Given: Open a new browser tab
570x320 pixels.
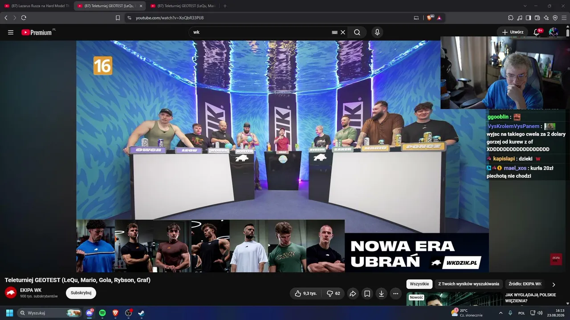Looking at the screenshot, I should tap(225, 6).
